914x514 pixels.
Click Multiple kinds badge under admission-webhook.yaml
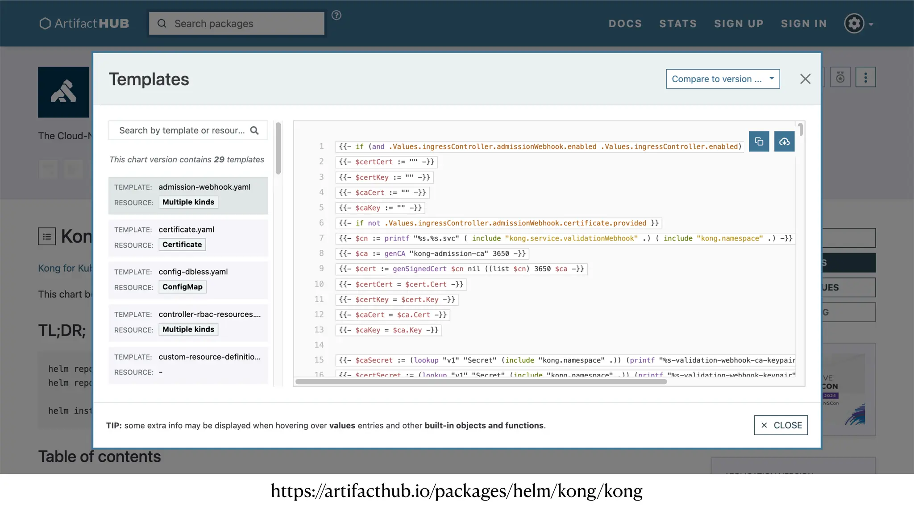pos(188,202)
